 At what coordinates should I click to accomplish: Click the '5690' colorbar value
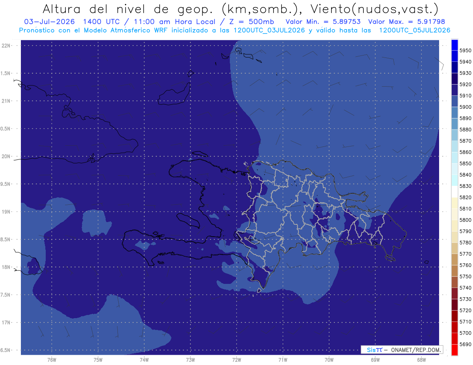pos(465,344)
